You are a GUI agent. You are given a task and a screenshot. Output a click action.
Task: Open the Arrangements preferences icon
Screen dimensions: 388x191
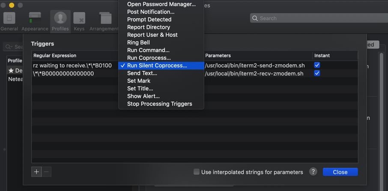pos(105,20)
